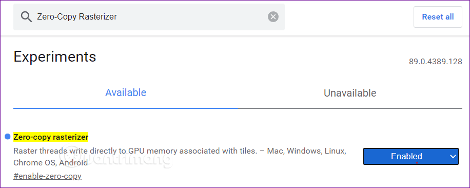Switch to the Unavailable tab
Image resolution: width=470 pixels, height=188 pixels.
[350, 93]
